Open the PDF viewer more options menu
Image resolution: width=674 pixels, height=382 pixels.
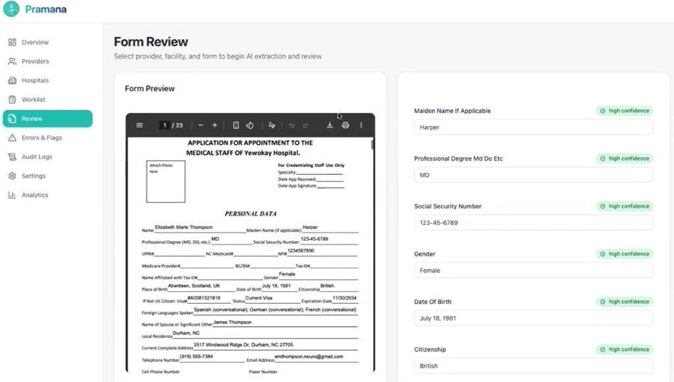[361, 125]
